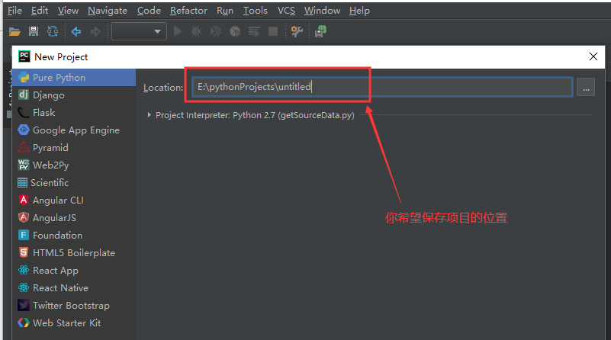Expand the Project Interpreter section

(149, 115)
